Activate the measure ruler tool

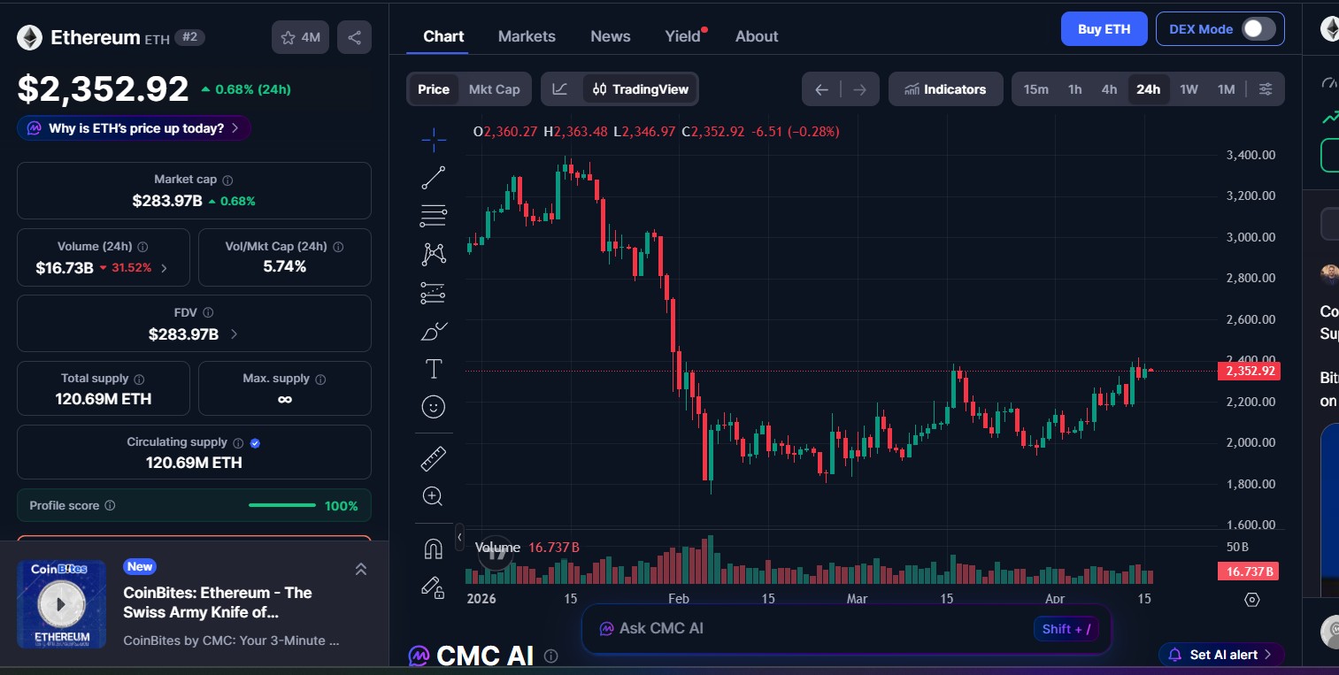click(x=433, y=457)
